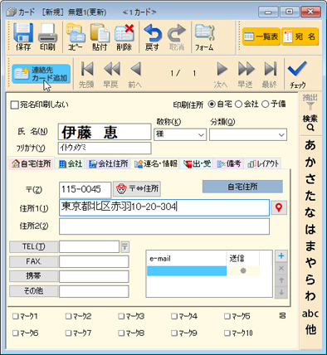Open the 備考 tab
The image size is (327, 355).
(229, 164)
